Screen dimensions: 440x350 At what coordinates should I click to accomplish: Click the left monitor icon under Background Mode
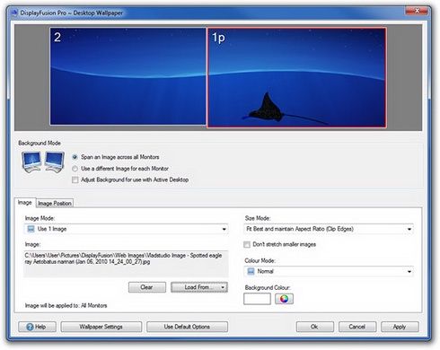[x=31, y=162]
